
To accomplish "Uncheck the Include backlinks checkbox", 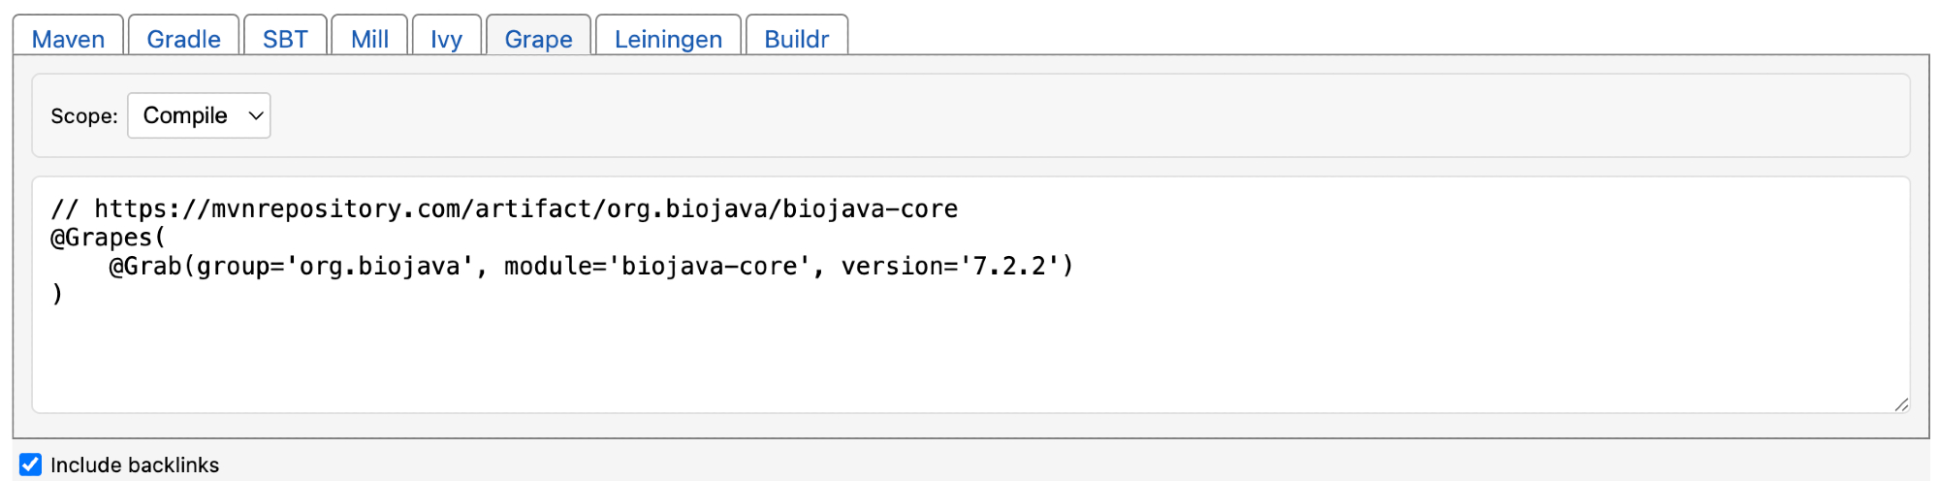I will tap(31, 465).
